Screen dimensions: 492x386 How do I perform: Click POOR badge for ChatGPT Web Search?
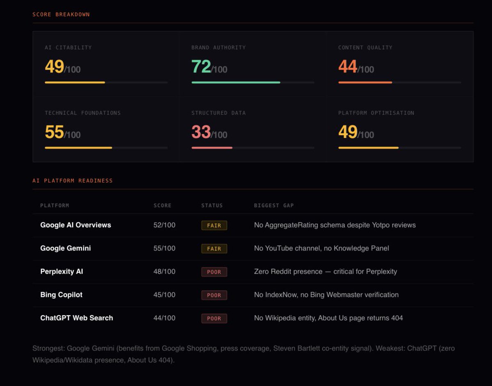[x=214, y=318]
